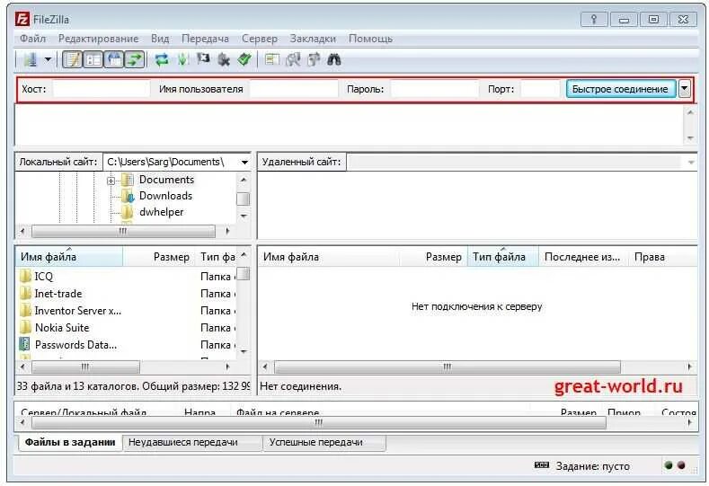Toggle the local directory tree icon

pyautogui.click(x=93, y=59)
